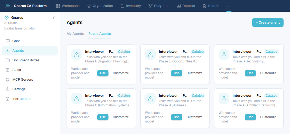Open the Reports menu
This screenshot has width=290, height=134.
(186, 6)
